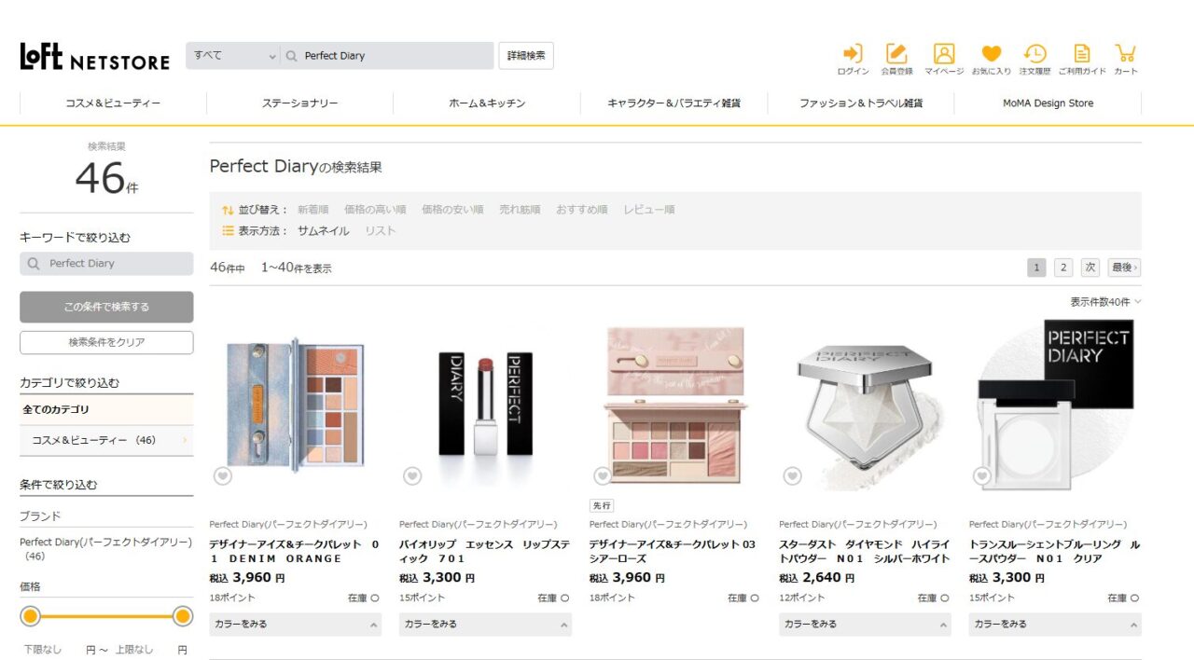This screenshot has width=1194, height=660.
Task: Click the keyword filter input field
Action: tap(106, 264)
